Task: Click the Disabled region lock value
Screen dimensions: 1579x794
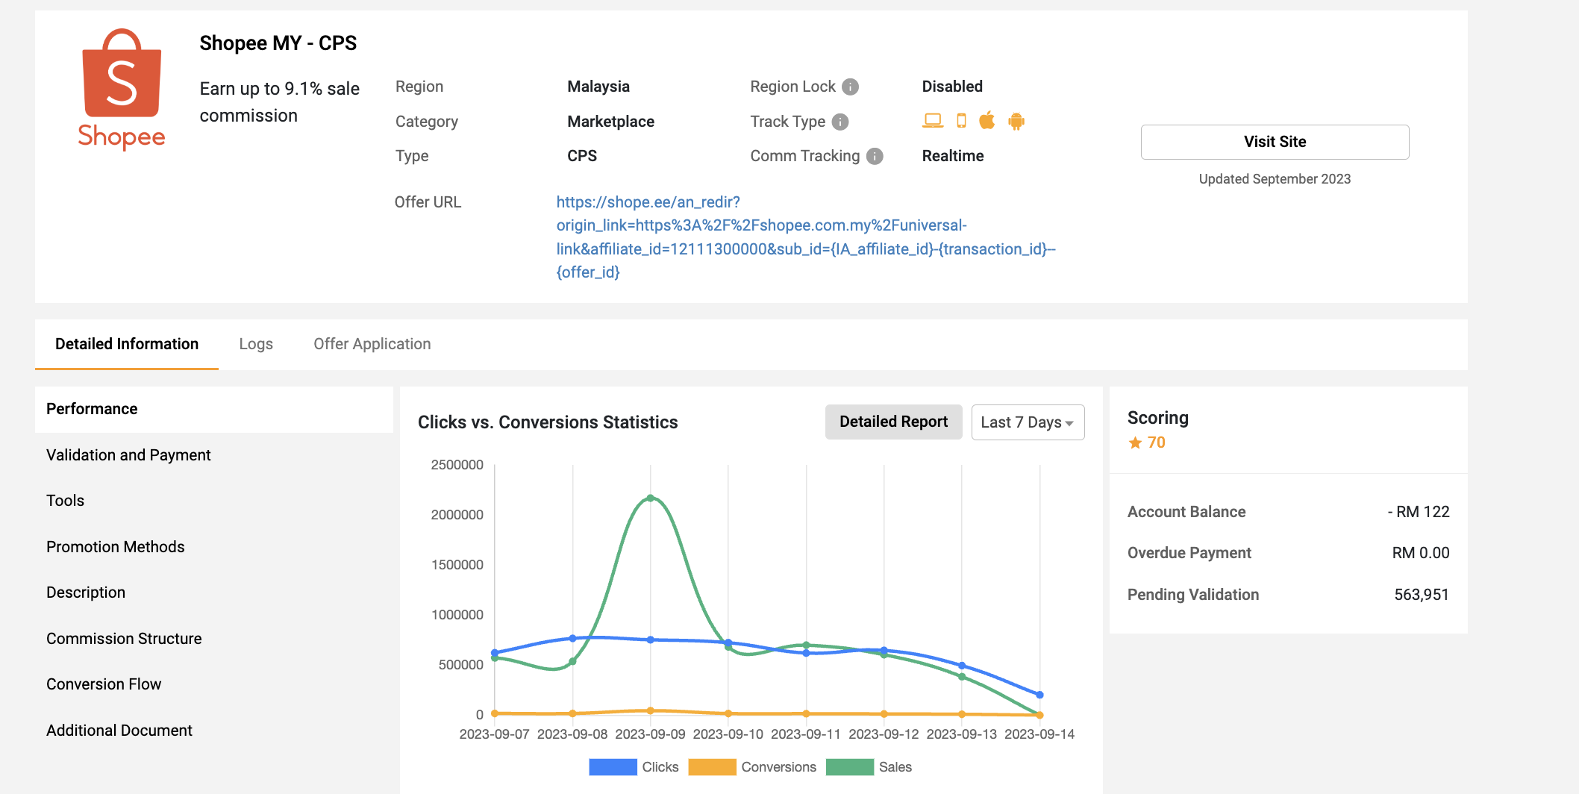Action: point(952,87)
